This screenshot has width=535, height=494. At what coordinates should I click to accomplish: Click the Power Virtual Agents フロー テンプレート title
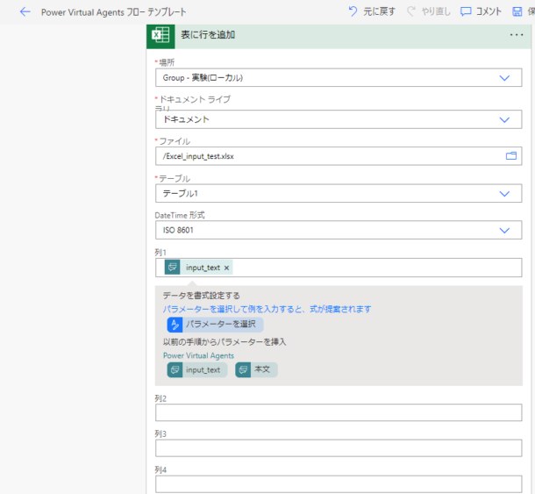click(114, 12)
